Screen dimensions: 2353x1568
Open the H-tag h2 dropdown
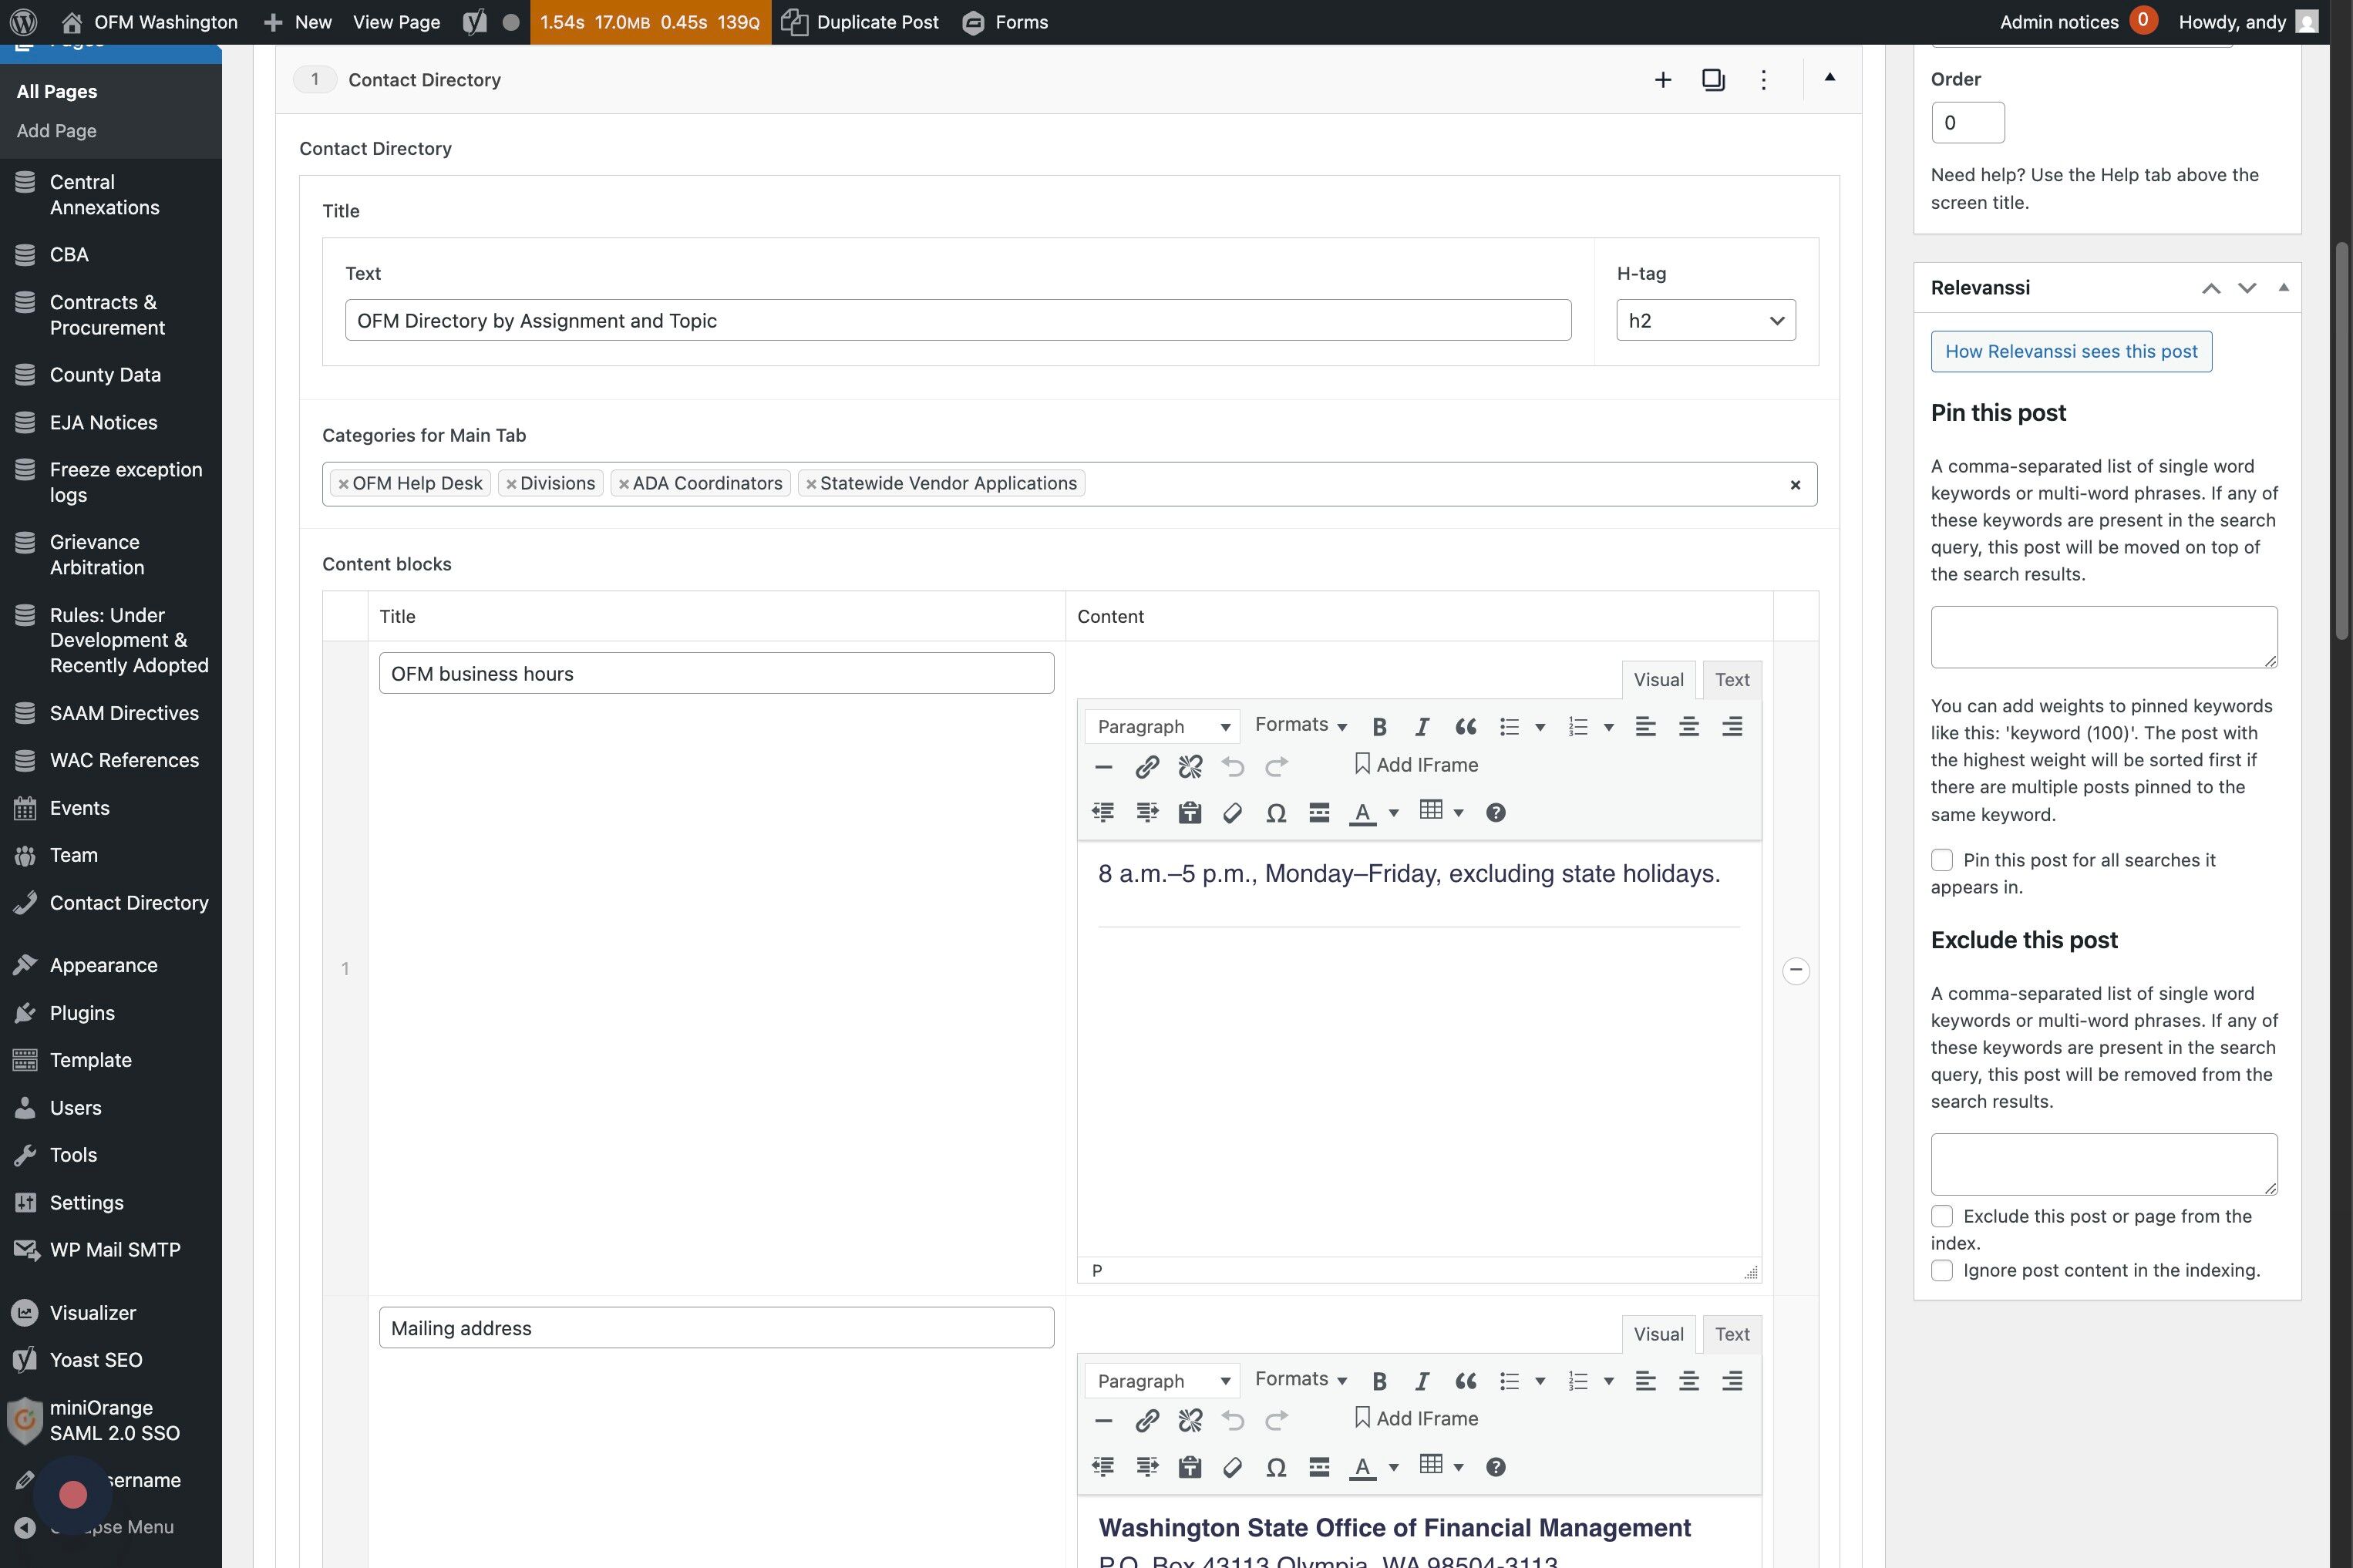1705,321
